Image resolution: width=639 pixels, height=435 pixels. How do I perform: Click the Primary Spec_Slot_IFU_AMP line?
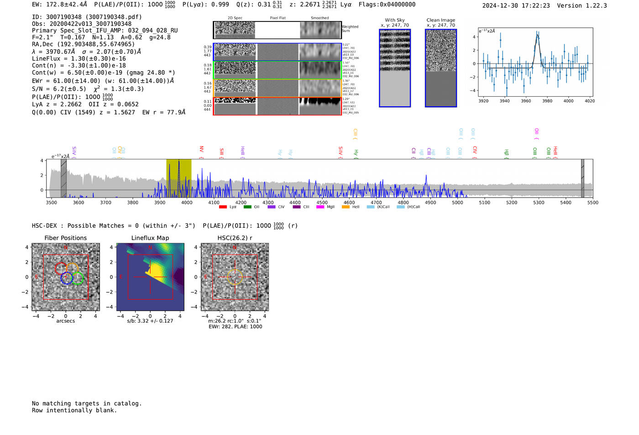(x=105, y=31)
